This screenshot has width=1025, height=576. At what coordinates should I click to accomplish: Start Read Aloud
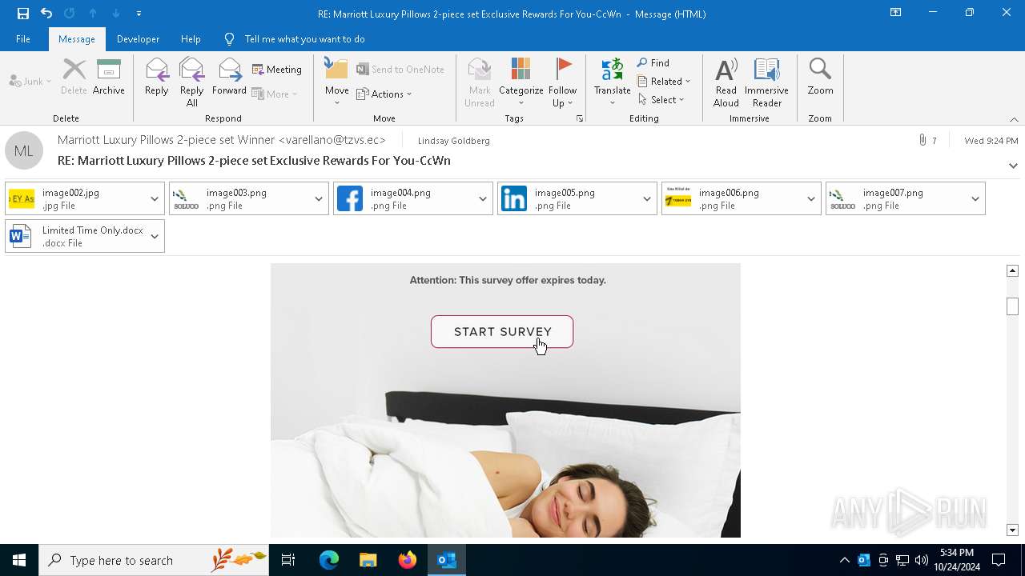726,82
